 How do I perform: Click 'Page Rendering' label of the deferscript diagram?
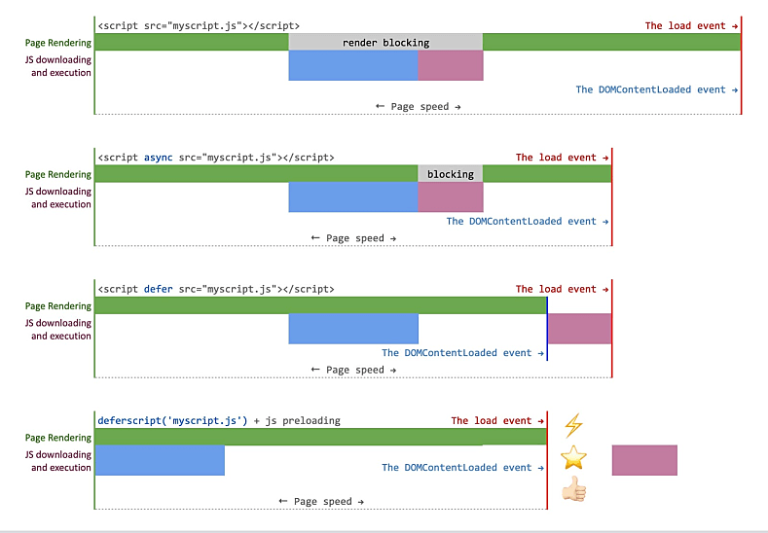pos(57,438)
